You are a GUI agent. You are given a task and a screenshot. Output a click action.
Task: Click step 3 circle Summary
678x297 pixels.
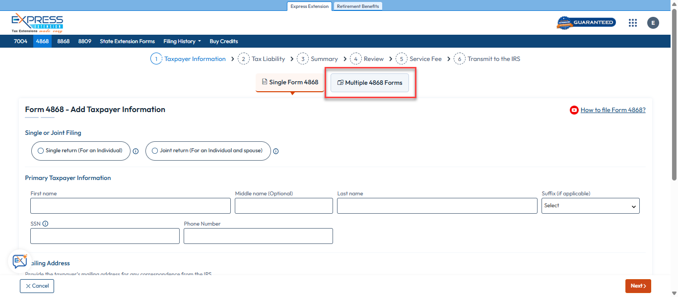[303, 59]
